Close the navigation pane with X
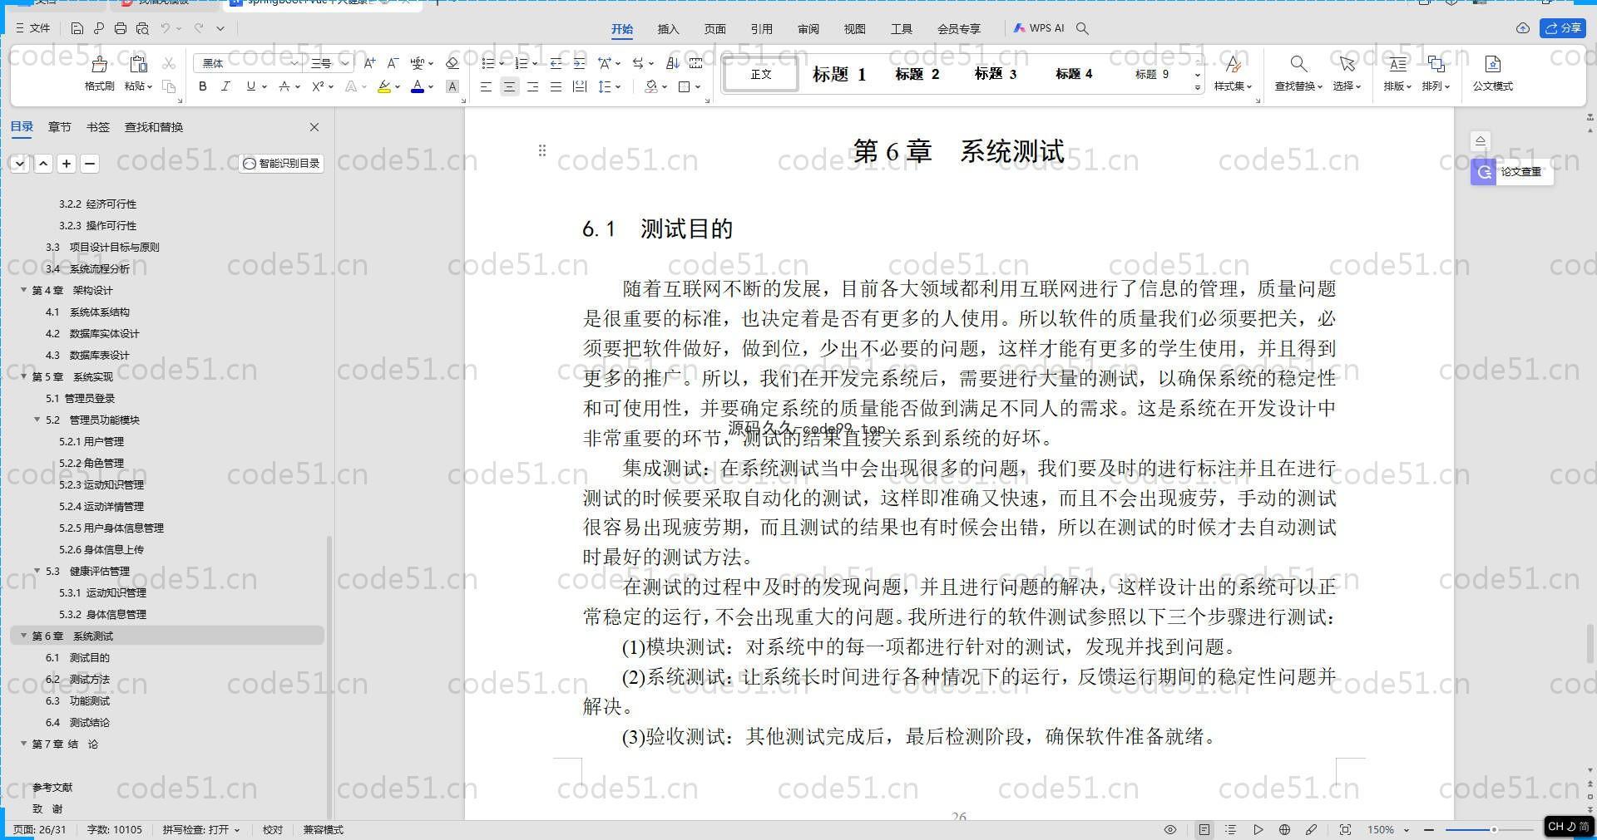1597x840 pixels. click(x=314, y=127)
